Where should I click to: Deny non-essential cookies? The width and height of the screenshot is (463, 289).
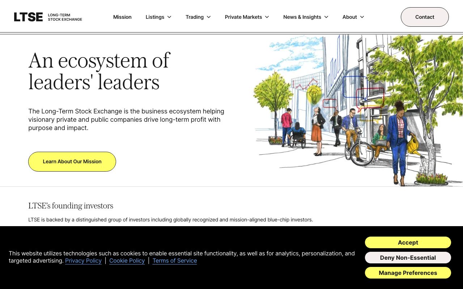[x=408, y=258]
